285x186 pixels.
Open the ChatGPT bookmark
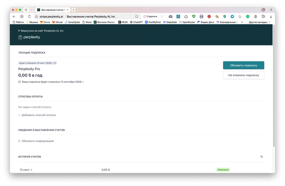(x=136, y=22)
